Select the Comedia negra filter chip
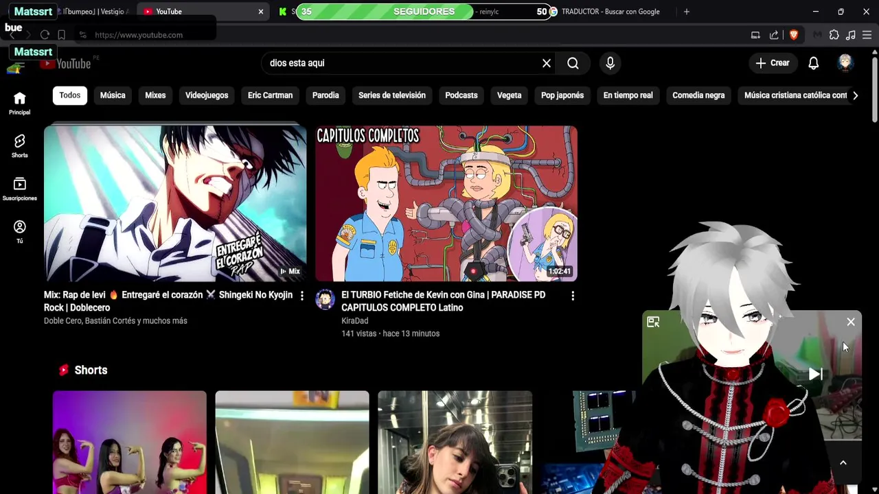Screen dimensions: 879x494 pyautogui.click(x=698, y=95)
